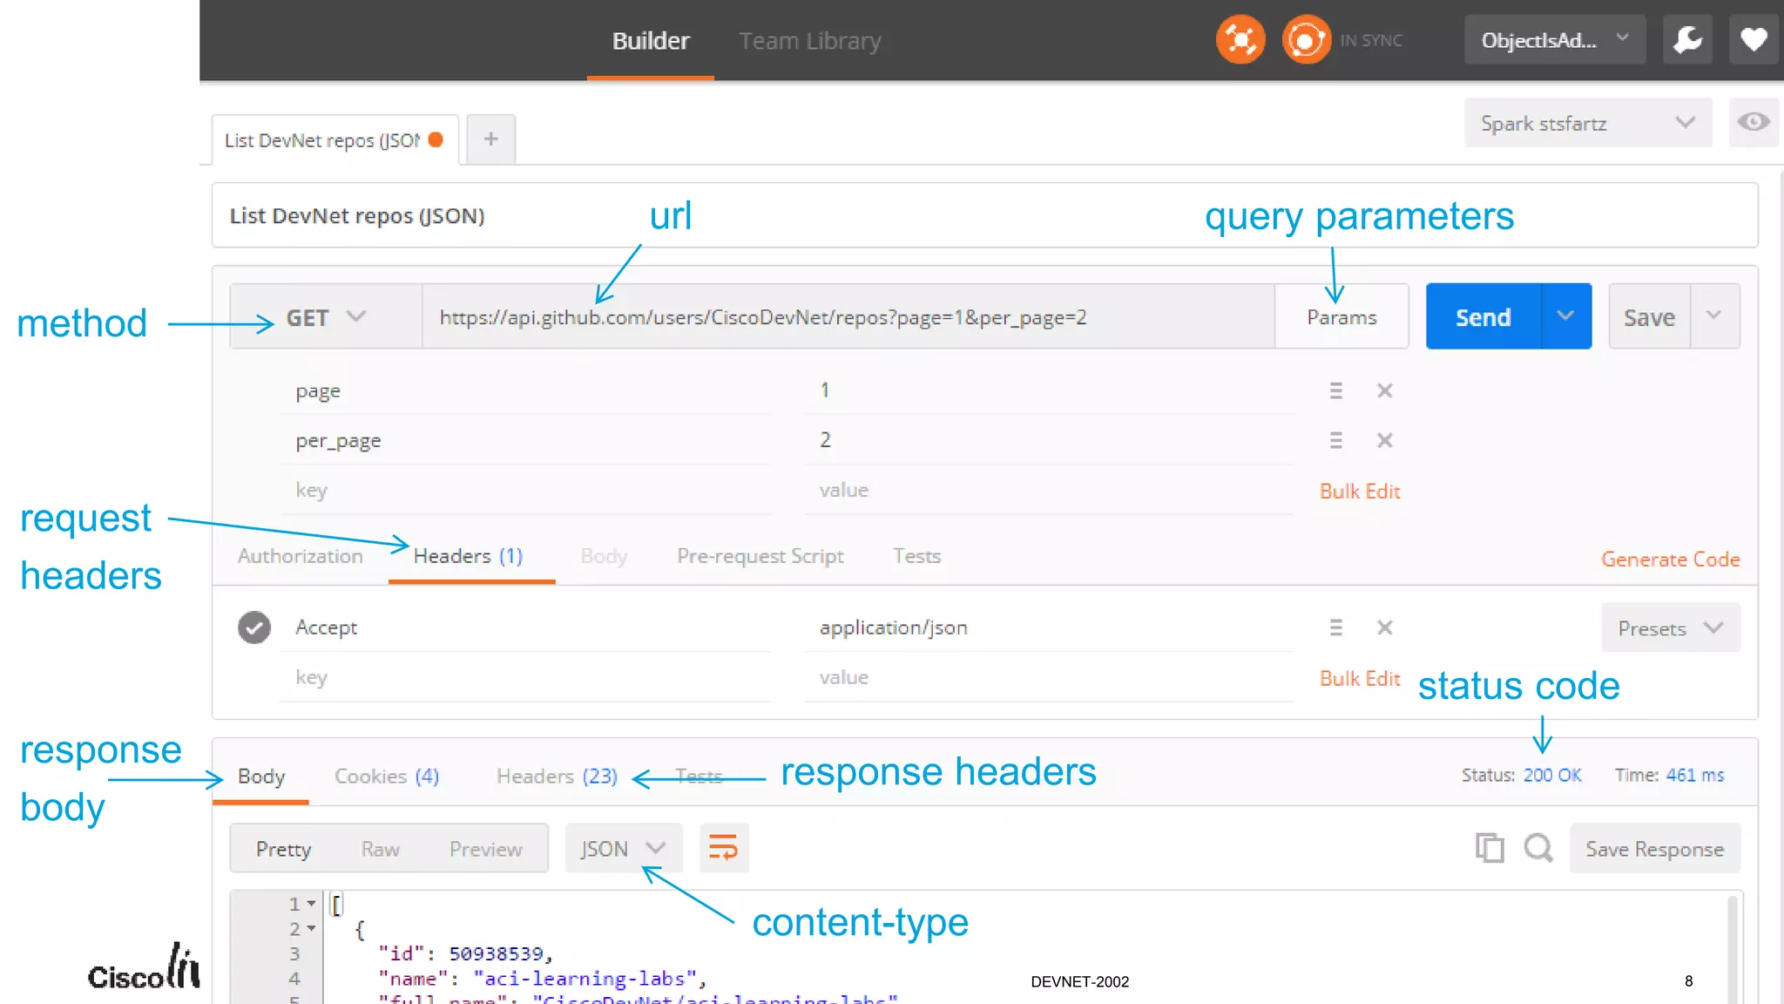Remove the Accept header with X icon
Viewport: 1784px width, 1004px height.
(1384, 627)
